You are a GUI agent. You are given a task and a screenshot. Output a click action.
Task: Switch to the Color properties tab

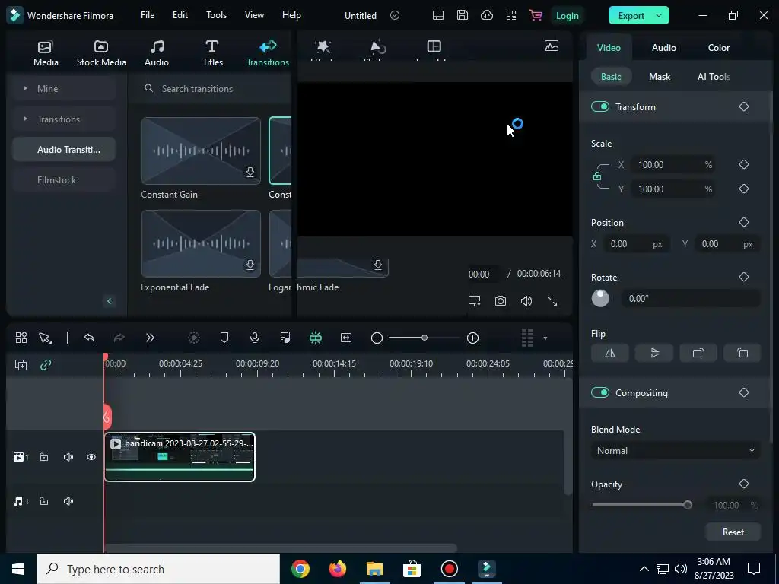718,48
